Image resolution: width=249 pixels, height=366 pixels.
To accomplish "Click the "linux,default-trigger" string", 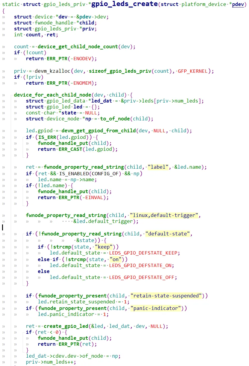I will 164,215.
